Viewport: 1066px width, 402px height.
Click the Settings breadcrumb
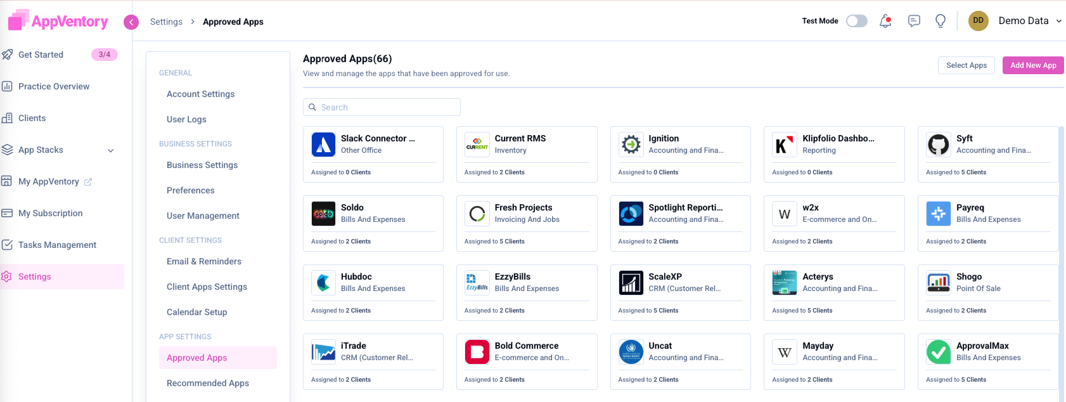click(x=166, y=22)
